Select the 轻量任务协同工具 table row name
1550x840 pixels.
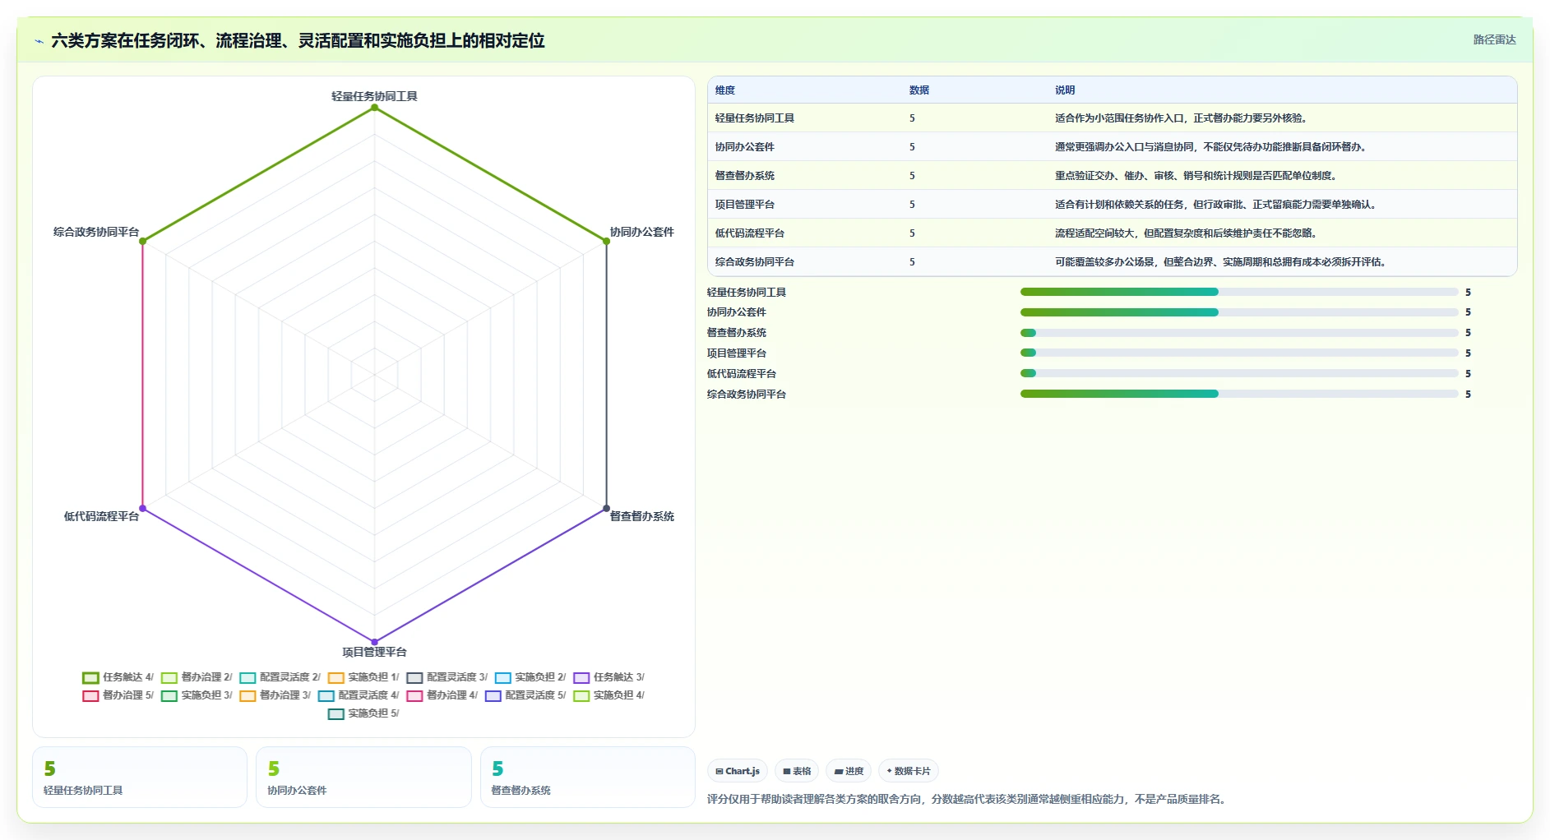[x=754, y=118]
